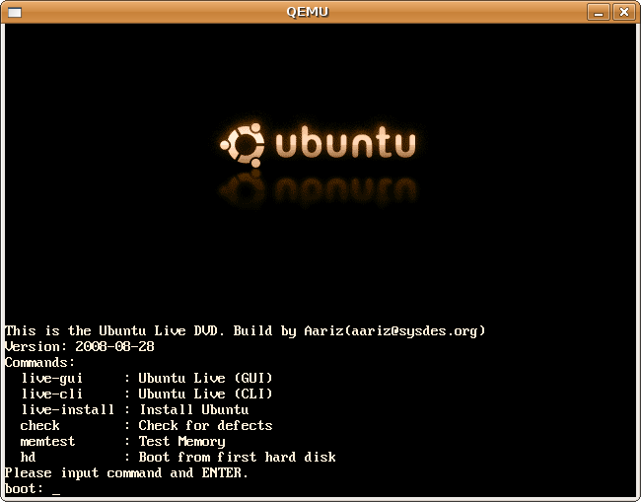The width and height of the screenshot is (641, 502).
Task: Click "Test Memory" description text
Action: (x=181, y=442)
